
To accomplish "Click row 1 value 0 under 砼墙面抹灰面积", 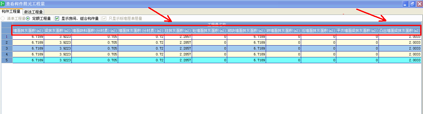I will pos(209,37).
